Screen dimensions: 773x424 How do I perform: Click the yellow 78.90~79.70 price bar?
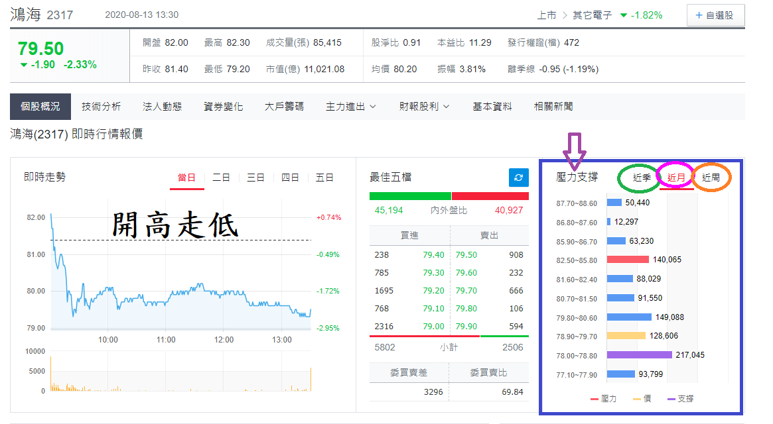coord(626,336)
